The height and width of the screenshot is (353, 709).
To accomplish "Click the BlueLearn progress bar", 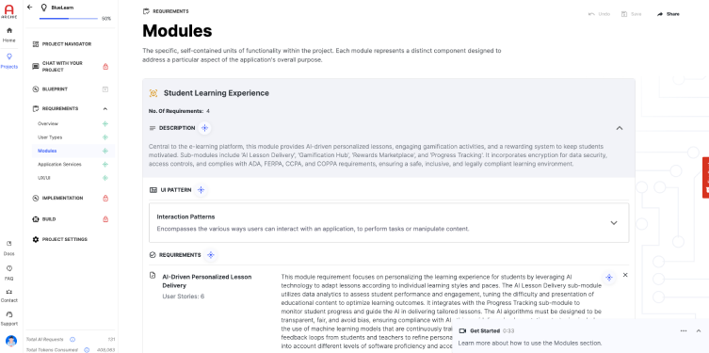I will coord(69,19).
